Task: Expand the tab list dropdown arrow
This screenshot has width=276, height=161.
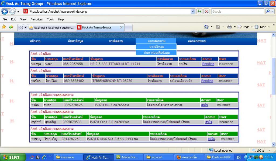Action: pos(26,28)
